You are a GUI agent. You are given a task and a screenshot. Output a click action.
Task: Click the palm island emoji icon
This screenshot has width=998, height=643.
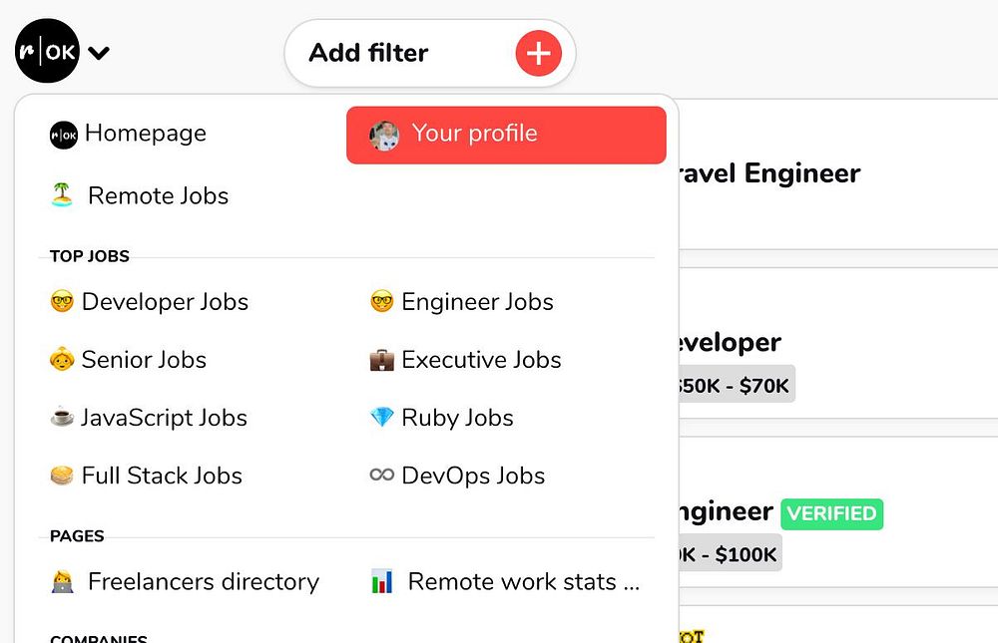tap(62, 195)
